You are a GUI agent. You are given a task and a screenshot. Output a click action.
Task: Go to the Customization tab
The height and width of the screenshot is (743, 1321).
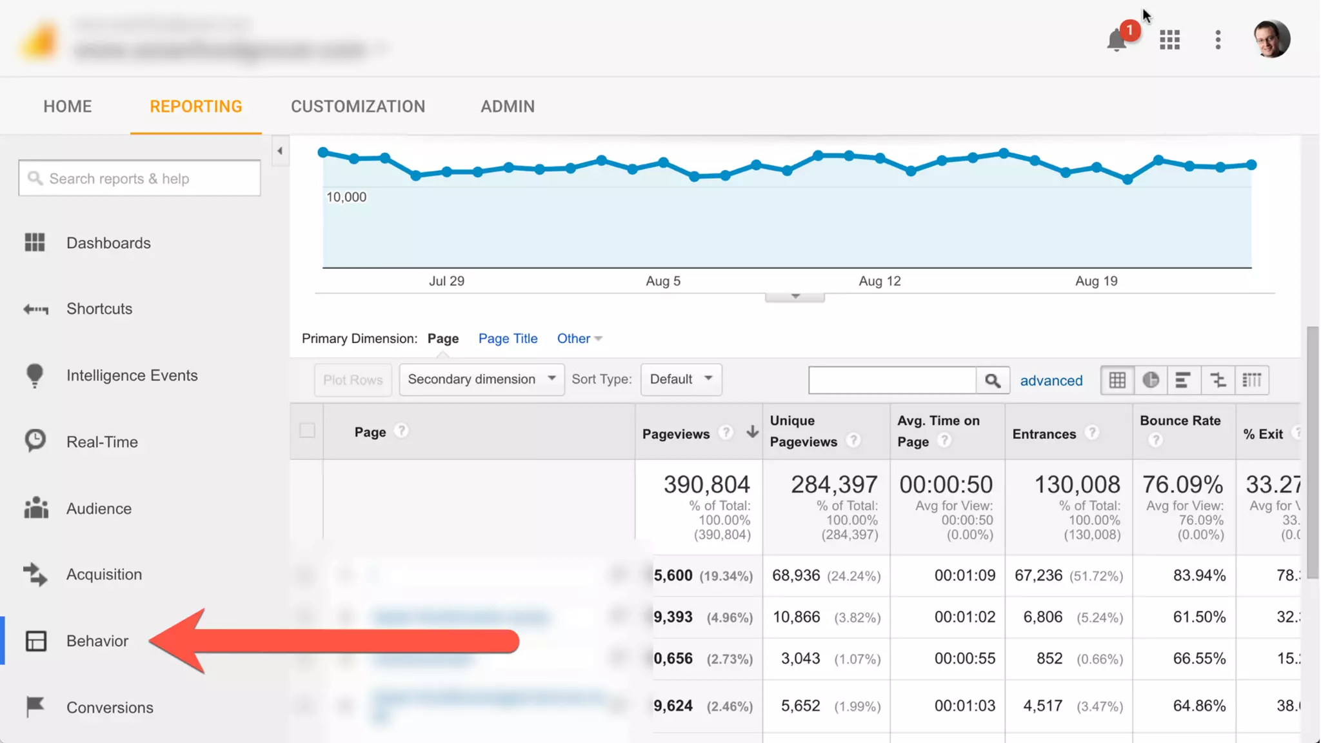(x=358, y=106)
